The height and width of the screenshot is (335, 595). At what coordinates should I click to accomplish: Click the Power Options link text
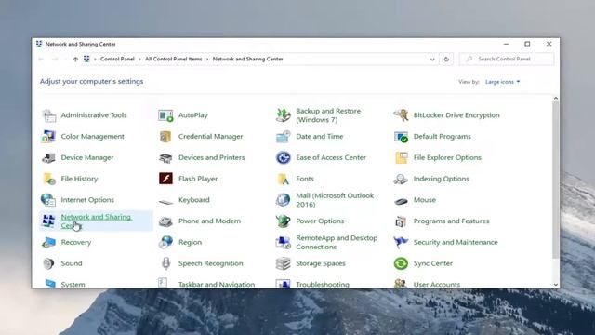320,221
